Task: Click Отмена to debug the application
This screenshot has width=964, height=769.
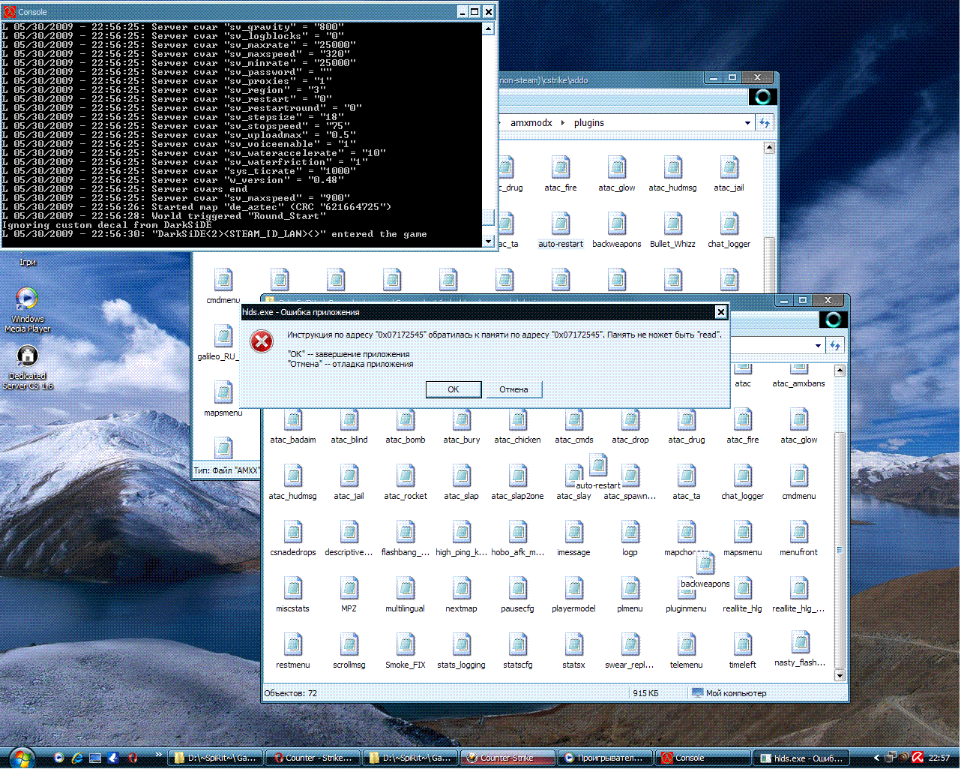Action: (x=513, y=389)
